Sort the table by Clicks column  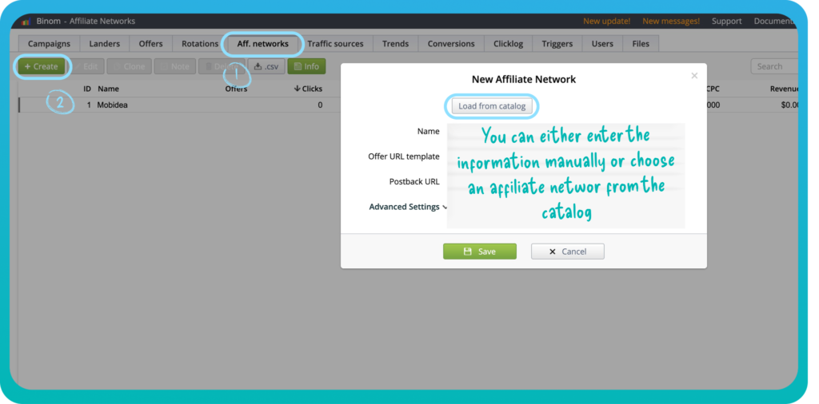(308, 89)
